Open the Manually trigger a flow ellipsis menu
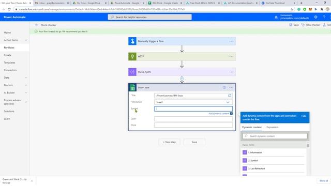Viewport: 331px width, 186px height. click(x=231, y=41)
